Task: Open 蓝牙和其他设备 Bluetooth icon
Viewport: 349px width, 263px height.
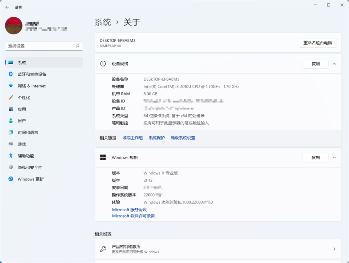Action: [11, 74]
